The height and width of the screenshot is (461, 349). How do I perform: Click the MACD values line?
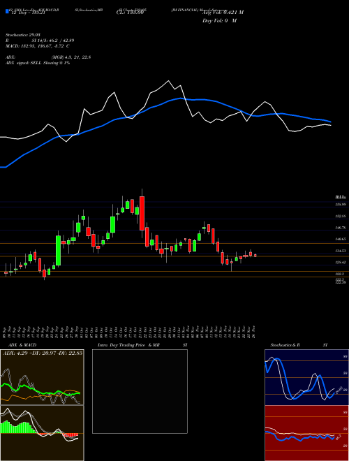pyautogui.click(x=37, y=46)
